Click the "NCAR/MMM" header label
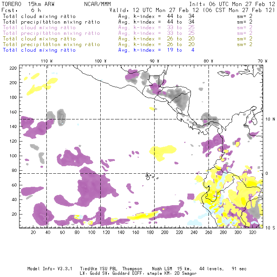 point(98,4)
